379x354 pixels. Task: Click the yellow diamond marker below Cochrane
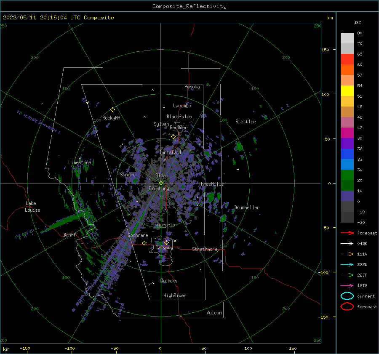pos(144,243)
